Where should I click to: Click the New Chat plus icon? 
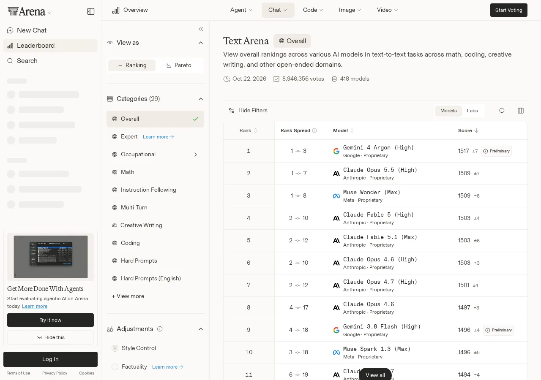click(x=10, y=30)
